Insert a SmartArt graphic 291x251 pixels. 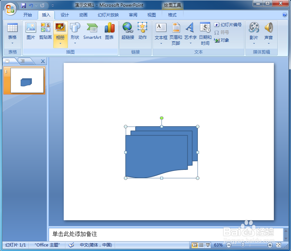pyautogui.click(x=92, y=31)
